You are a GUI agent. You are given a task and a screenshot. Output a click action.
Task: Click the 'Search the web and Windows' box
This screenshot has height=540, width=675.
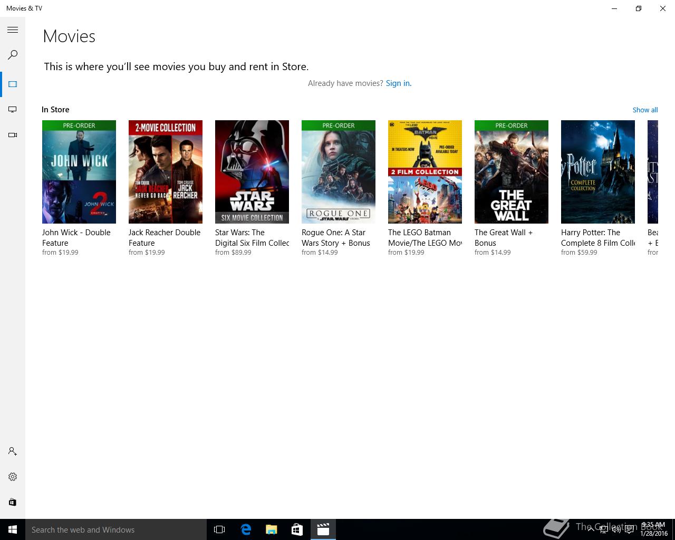coord(116,529)
